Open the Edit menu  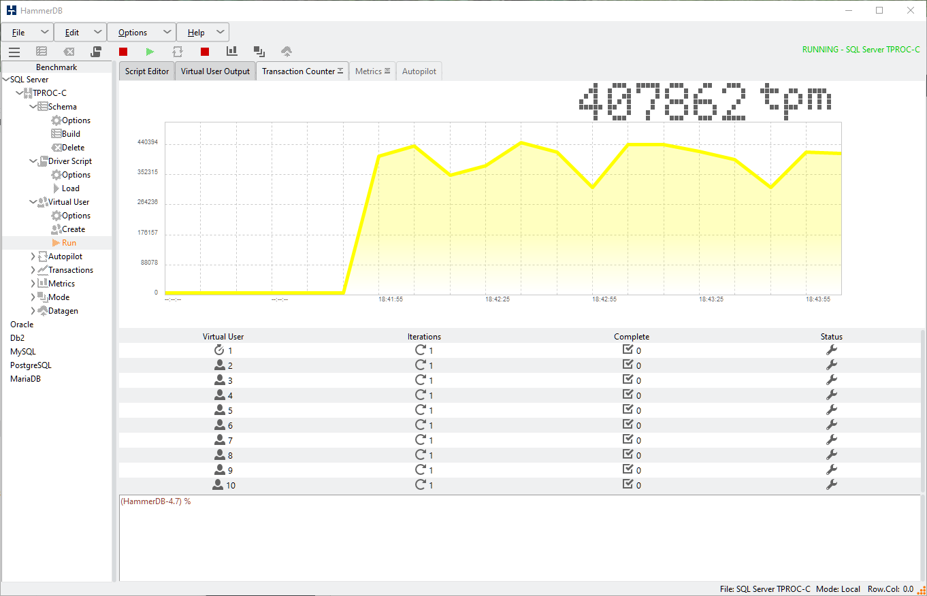[x=80, y=32]
